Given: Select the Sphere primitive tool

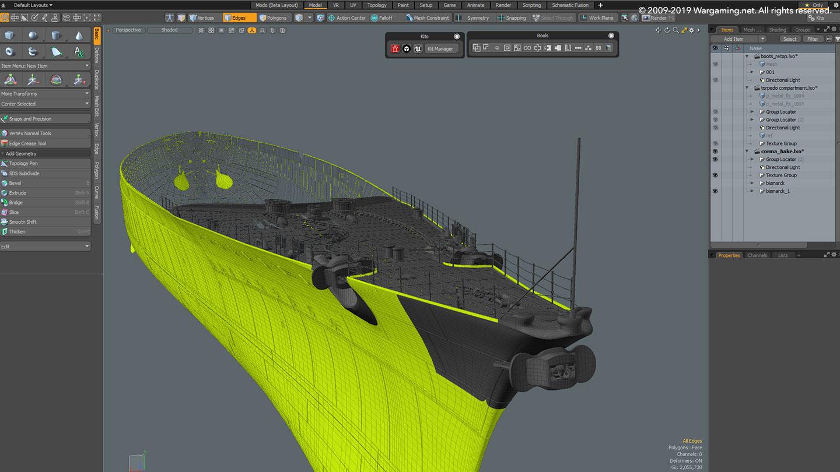Looking at the screenshot, I should 33,36.
